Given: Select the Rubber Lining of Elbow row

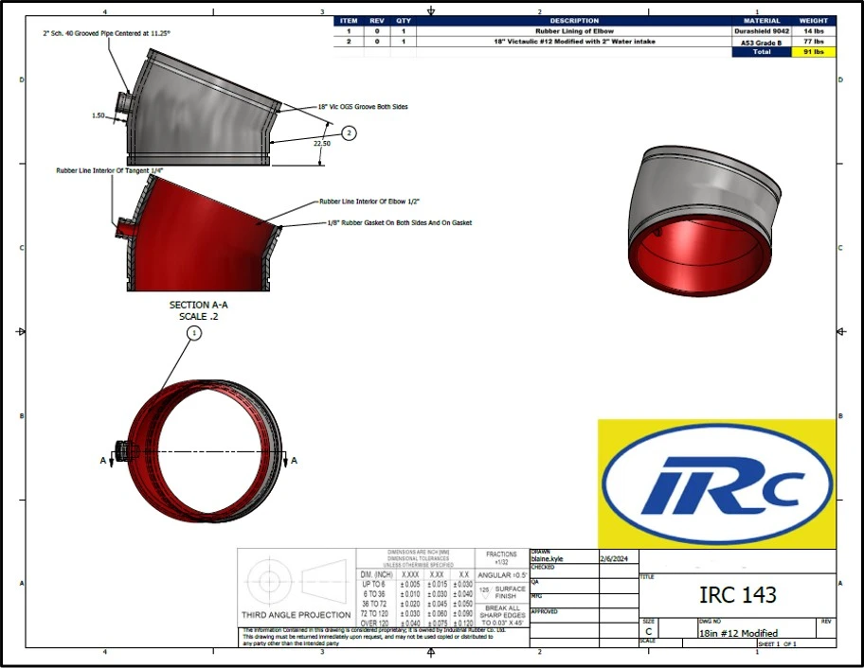Looking at the screenshot, I should pos(573,31).
